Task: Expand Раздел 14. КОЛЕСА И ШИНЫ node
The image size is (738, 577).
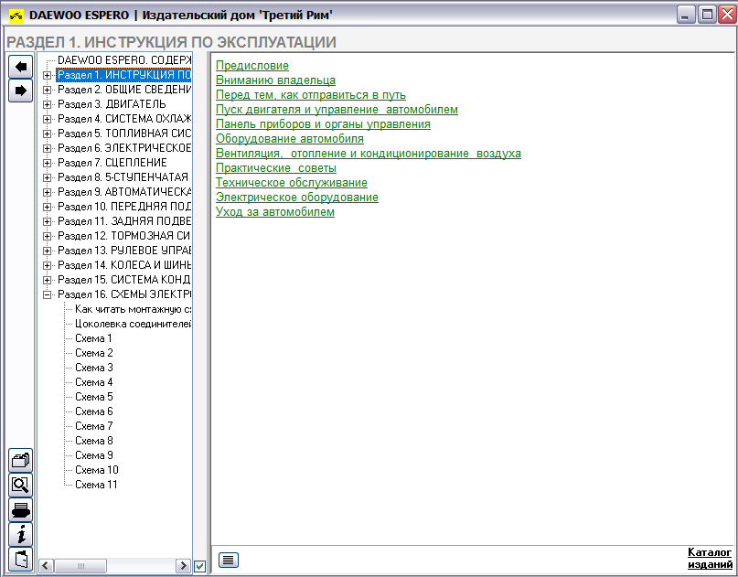Action: tap(47, 265)
